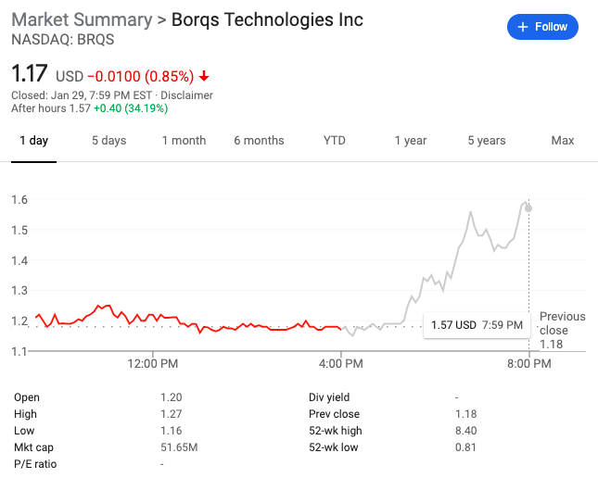The width and height of the screenshot is (598, 478).
Task: Select the YTD tab
Action: 334,141
